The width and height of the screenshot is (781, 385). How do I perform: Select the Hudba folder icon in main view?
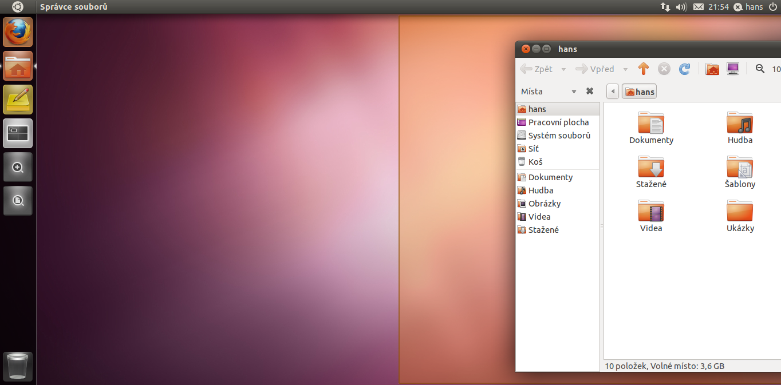click(x=740, y=122)
